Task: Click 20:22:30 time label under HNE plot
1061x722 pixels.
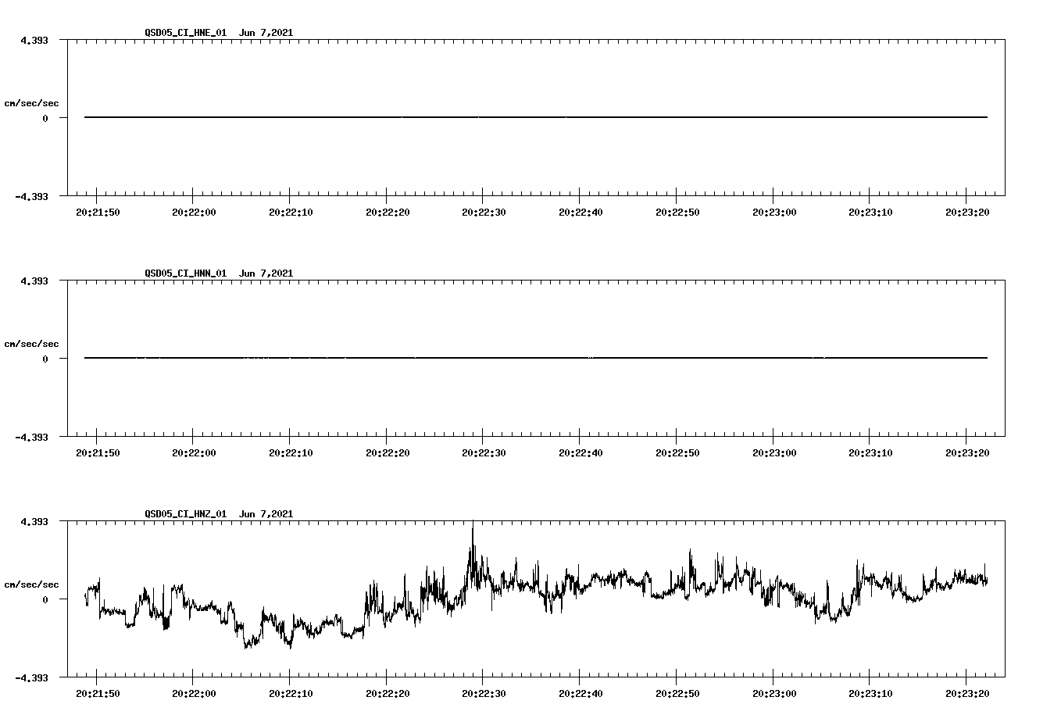Action: pyautogui.click(x=484, y=212)
